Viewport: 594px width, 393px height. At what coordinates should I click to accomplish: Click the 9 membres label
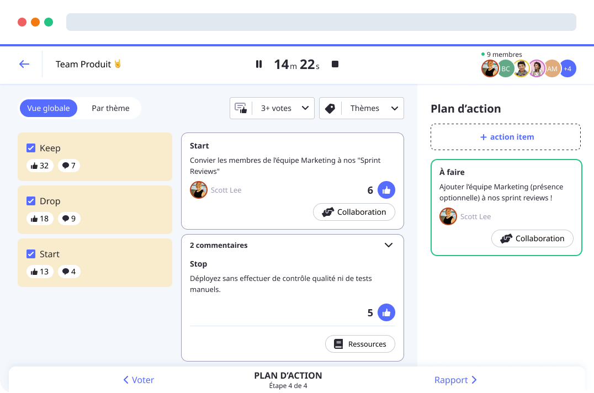coord(504,55)
